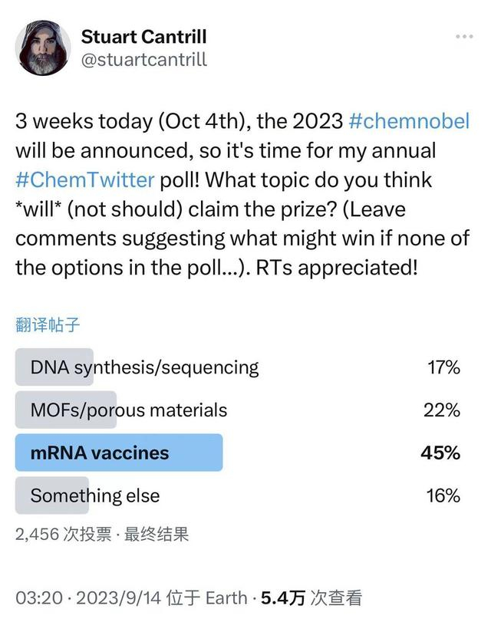
Task: Click the 17% poll result value
Action: (443, 367)
